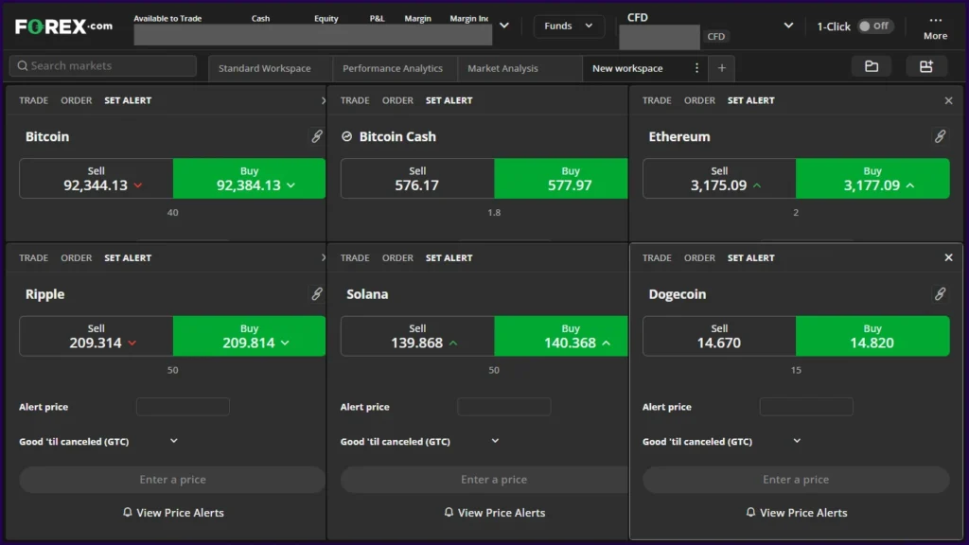
Task: Toggle 1-Click trading on
Action: 877,26
